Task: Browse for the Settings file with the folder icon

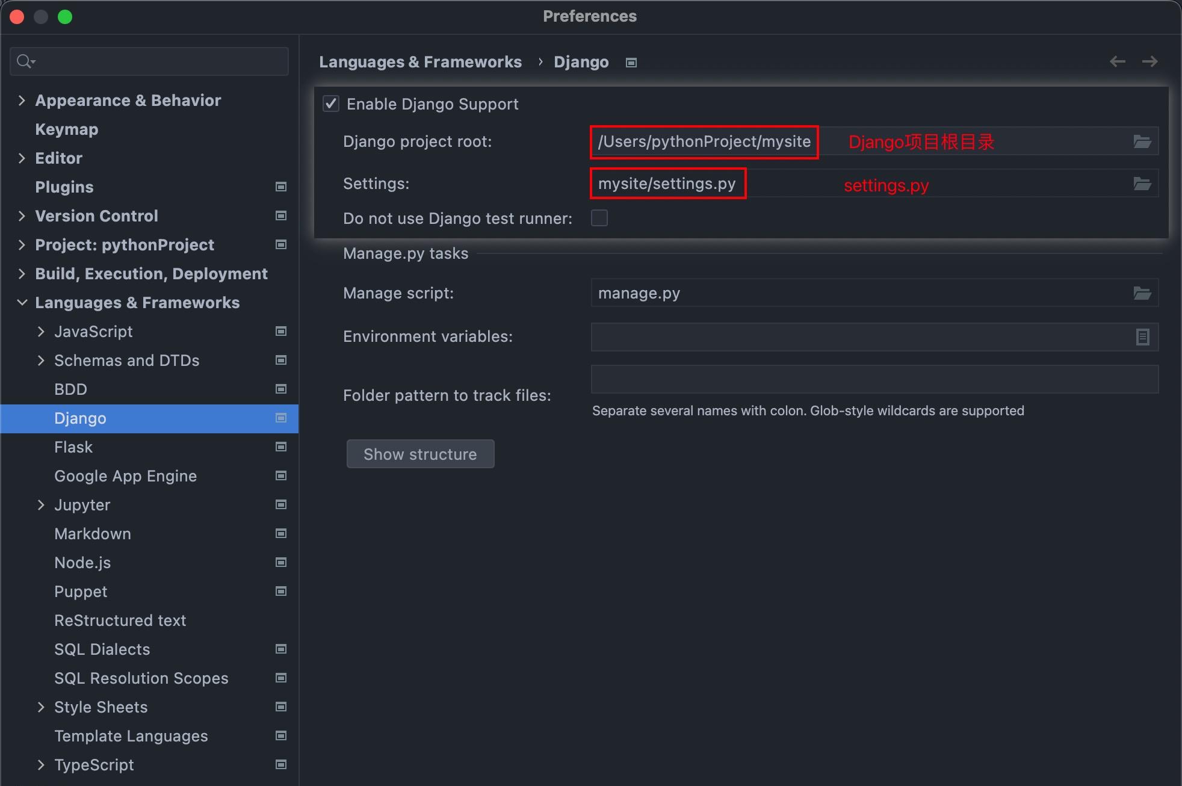Action: pyautogui.click(x=1142, y=184)
